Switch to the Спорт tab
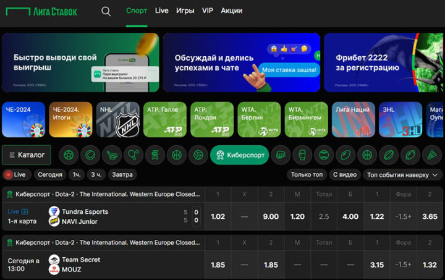Screen dimensions: 445x280 point(137,11)
